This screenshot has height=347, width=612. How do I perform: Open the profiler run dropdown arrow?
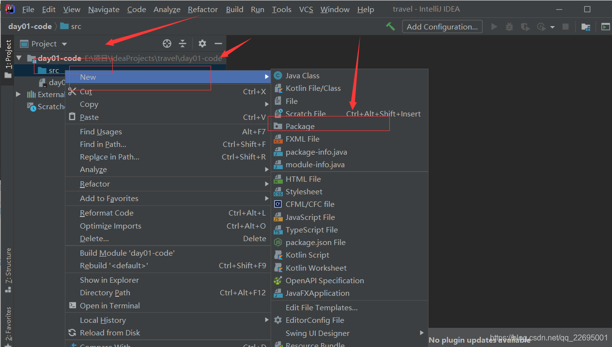[x=552, y=28]
